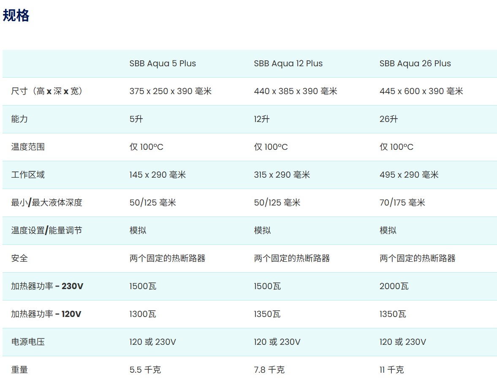
Task: Select the 5升 capacity value
Action: coord(136,119)
